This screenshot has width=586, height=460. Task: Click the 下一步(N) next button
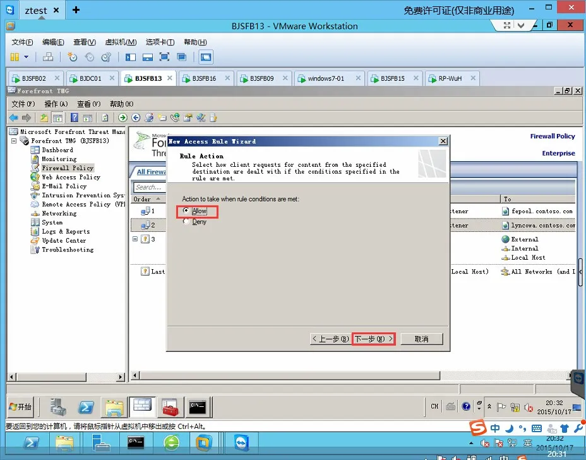pyautogui.click(x=374, y=339)
